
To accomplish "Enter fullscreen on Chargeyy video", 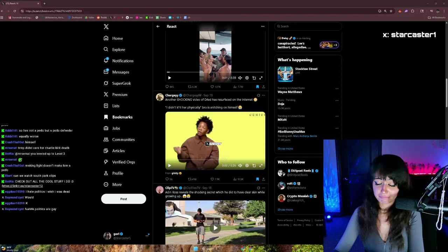I will (261, 166).
